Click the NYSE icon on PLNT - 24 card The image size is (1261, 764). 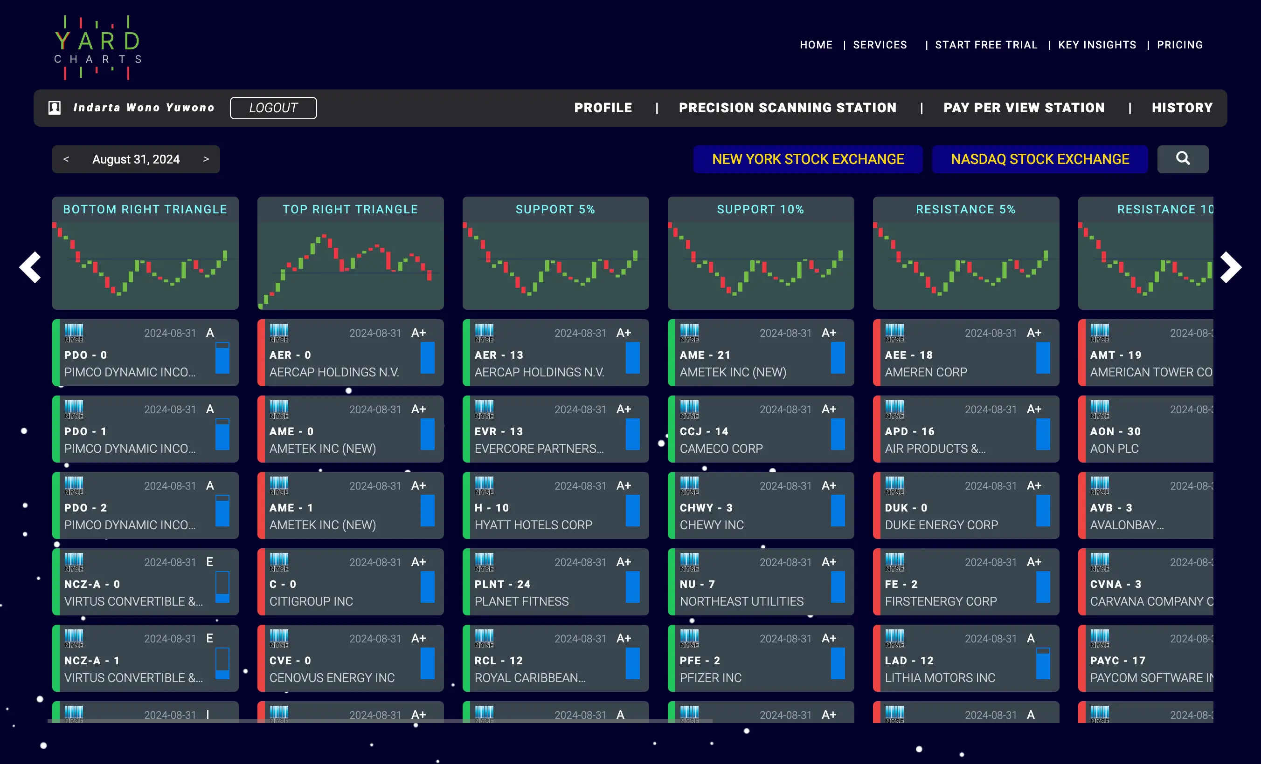[x=484, y=562]
